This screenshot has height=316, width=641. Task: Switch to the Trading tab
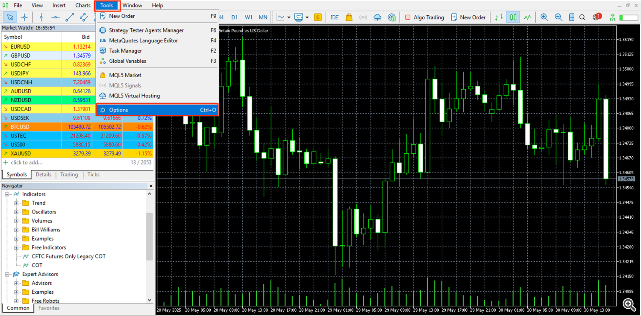click(69, 175)
